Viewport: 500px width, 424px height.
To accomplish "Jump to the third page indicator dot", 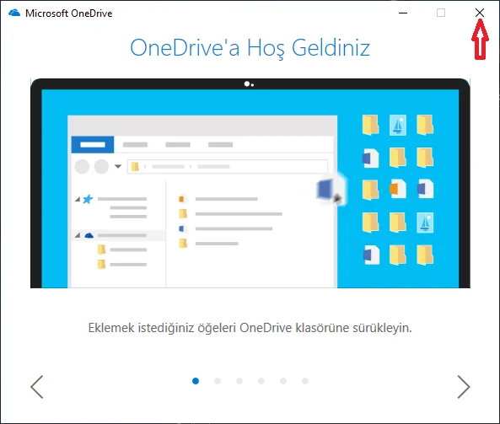I will [239, 381].
